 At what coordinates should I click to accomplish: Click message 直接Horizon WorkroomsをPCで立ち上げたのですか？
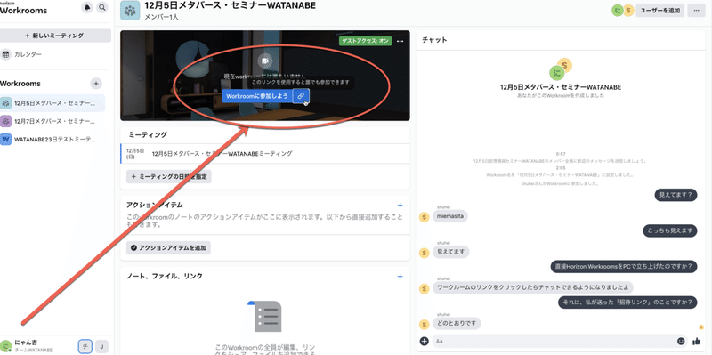(624, 267)
